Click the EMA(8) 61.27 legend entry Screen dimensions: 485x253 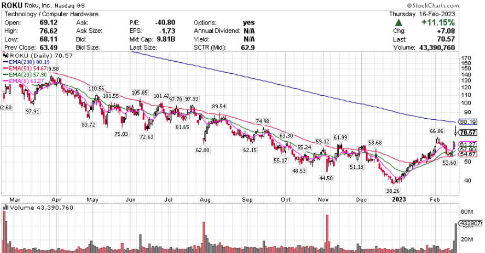[x=24, y=81]
